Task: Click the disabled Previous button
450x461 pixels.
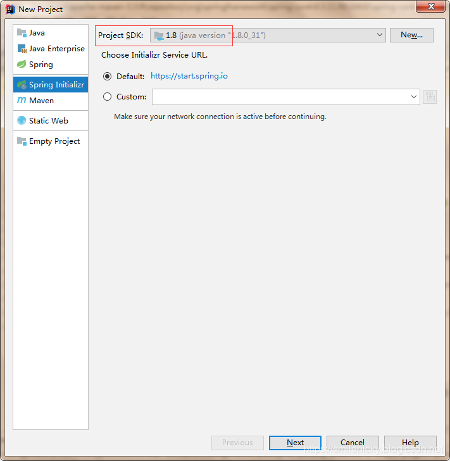Action: [x=237, y=443]
